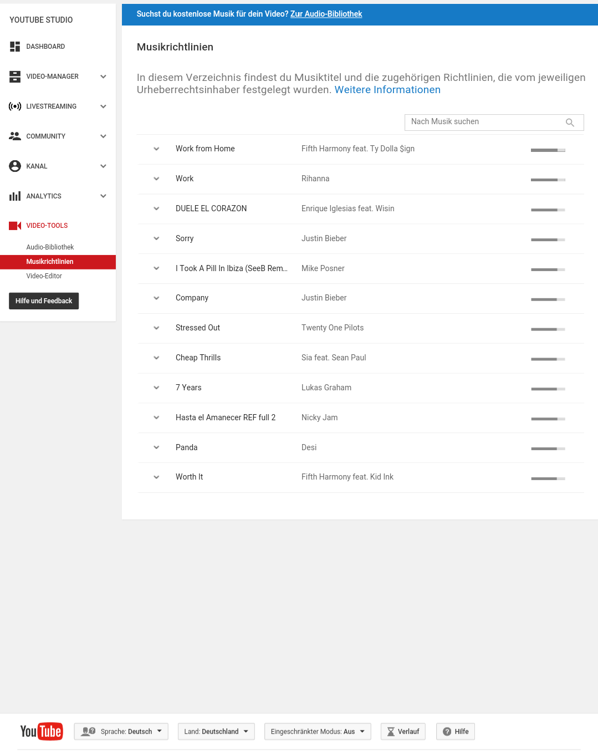Select Musikrichtlinien in sidebar
The width and height of the screenshot is (598, 754).
click(x=58, y=262)
